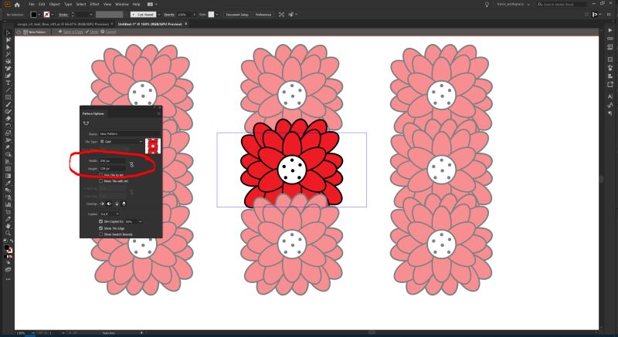Check Show Swatch Bounds
The height and width of the screenshot is (337, 618).
coord(101,234)
